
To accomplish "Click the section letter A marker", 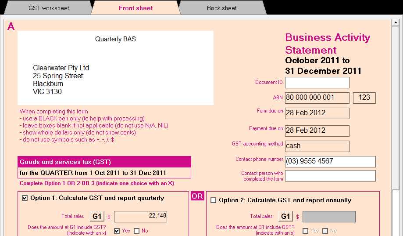I will [11, 26].
